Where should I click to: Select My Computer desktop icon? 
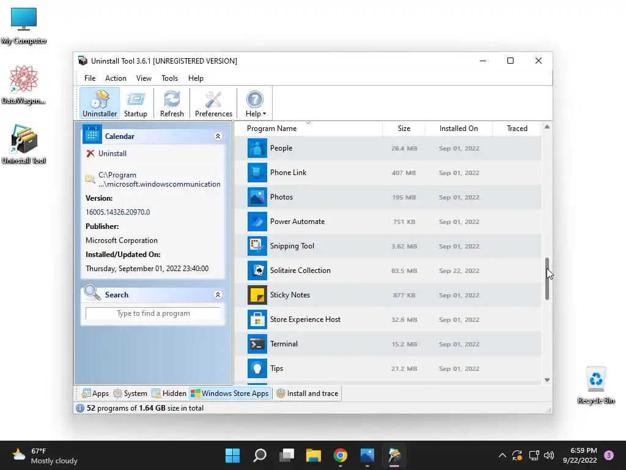click(x=24, y=26)
